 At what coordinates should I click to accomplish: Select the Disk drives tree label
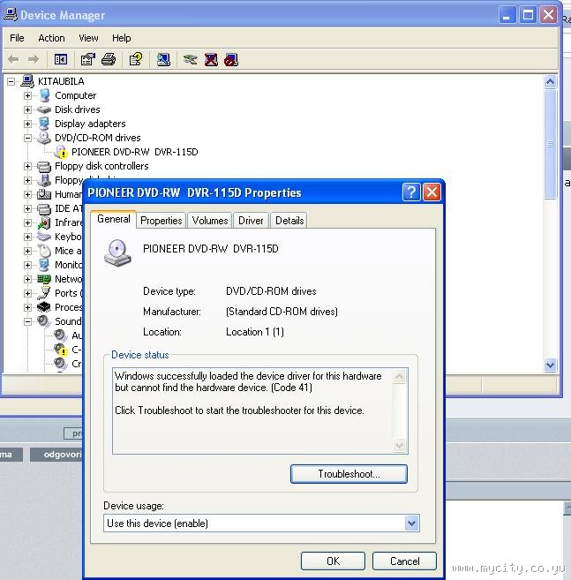coord(78,109)
